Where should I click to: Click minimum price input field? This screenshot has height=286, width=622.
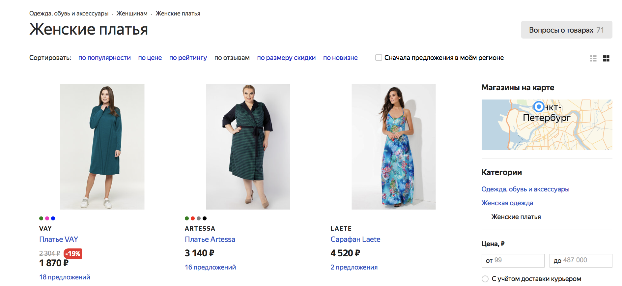click(x=513, y=260)
